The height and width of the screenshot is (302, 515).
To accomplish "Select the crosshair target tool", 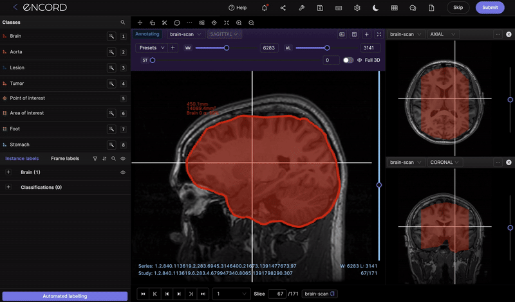I will click(214, 22).
